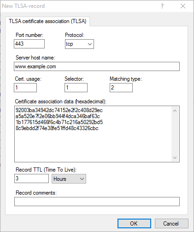Click the Record TTL value field
Viewport: 194px width, 232px height.
coord(31,178)
